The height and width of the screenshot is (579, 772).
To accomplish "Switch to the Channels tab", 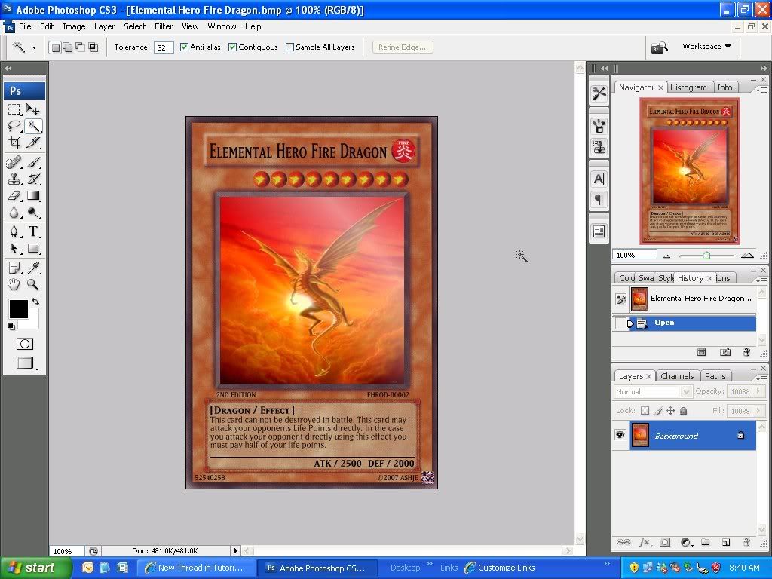I will click(676, 376).
